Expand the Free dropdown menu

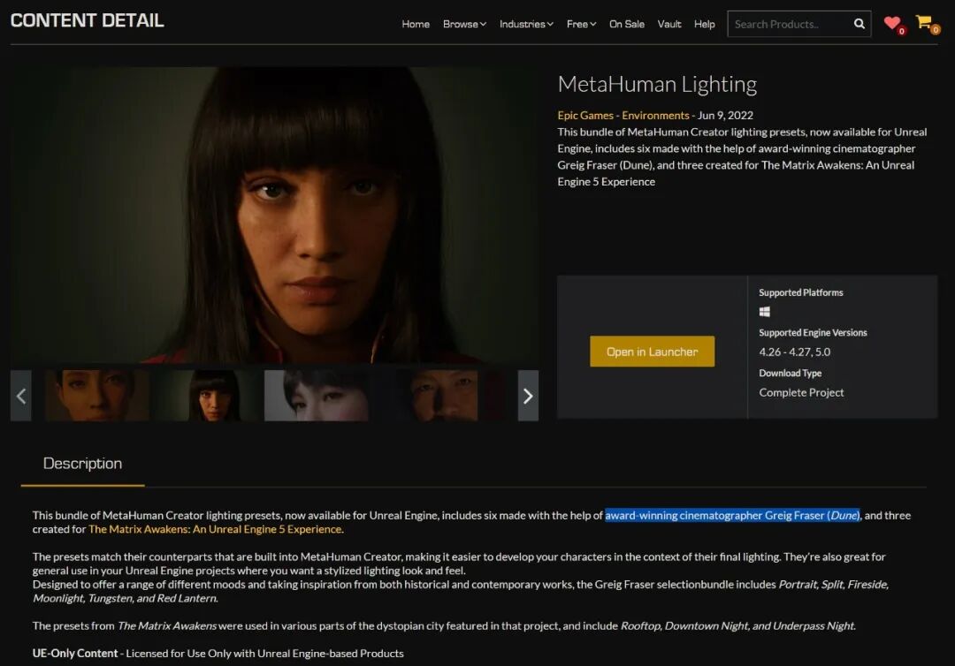click(x=581, y=25)
